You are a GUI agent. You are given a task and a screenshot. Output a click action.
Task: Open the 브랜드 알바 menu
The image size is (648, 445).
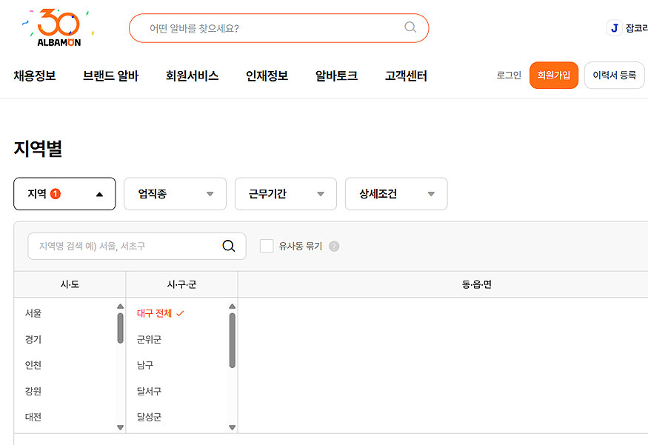(111, 76)
